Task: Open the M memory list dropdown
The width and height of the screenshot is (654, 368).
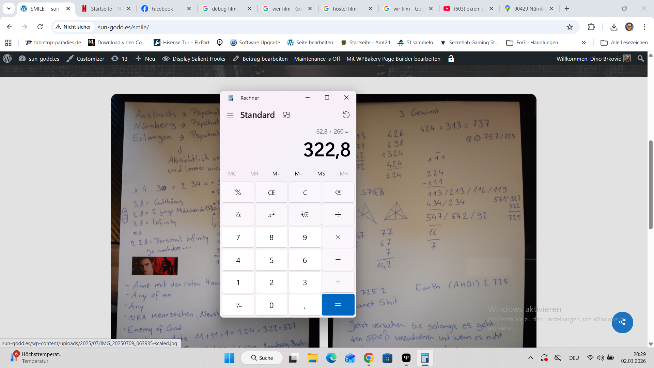Action: click(344, 173)
